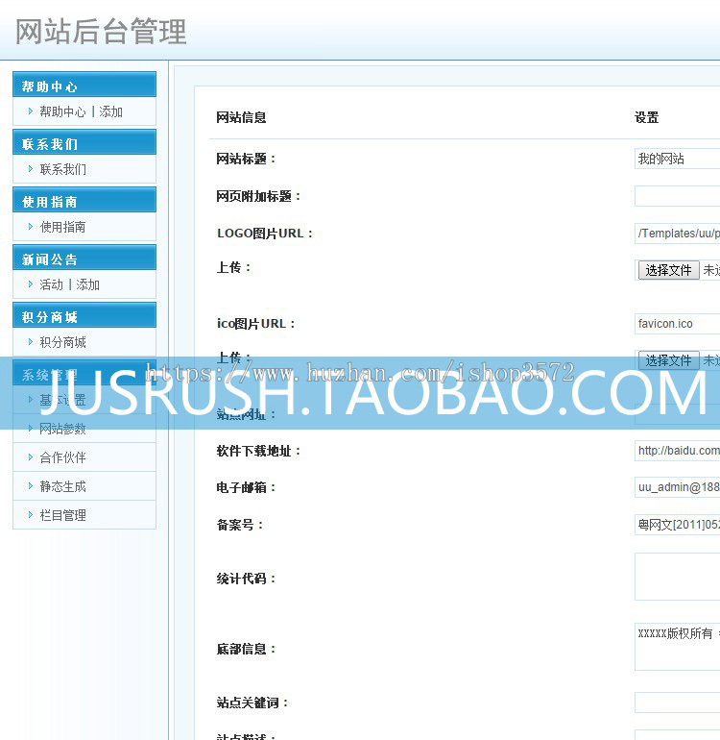
Task: Collapse the 帮助中心 section header
Action: [x=84, y=85]
